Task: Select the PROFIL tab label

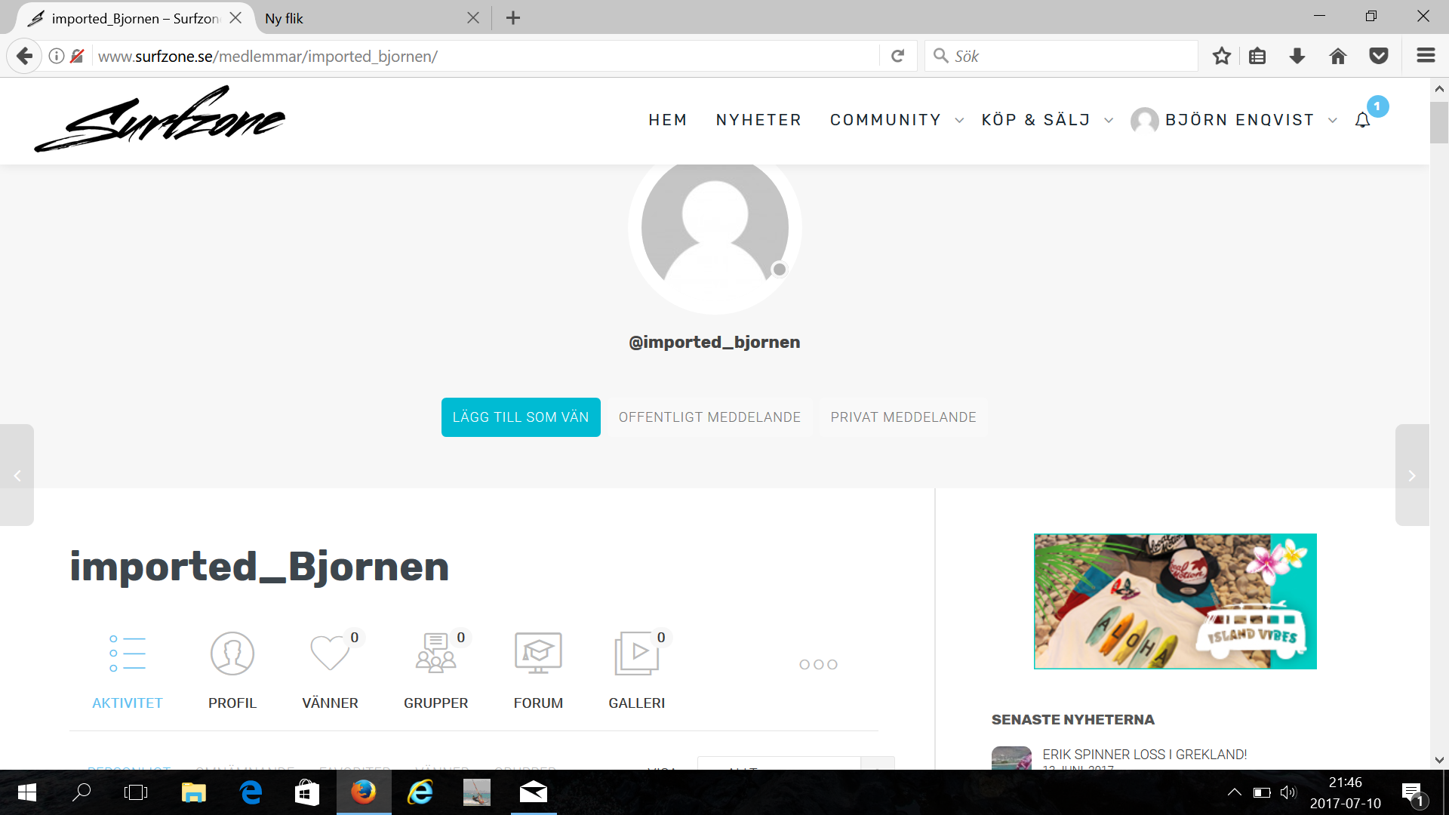Action: pyautogui.click(x=232, y=703)
